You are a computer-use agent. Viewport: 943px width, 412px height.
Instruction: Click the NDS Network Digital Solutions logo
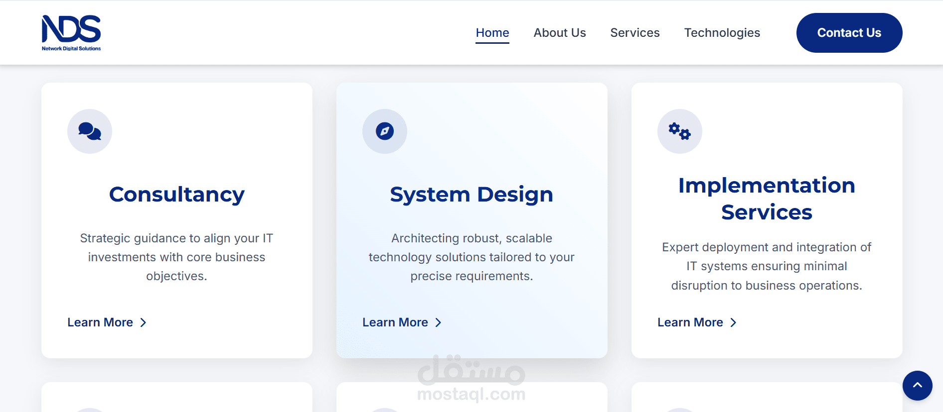71,33
